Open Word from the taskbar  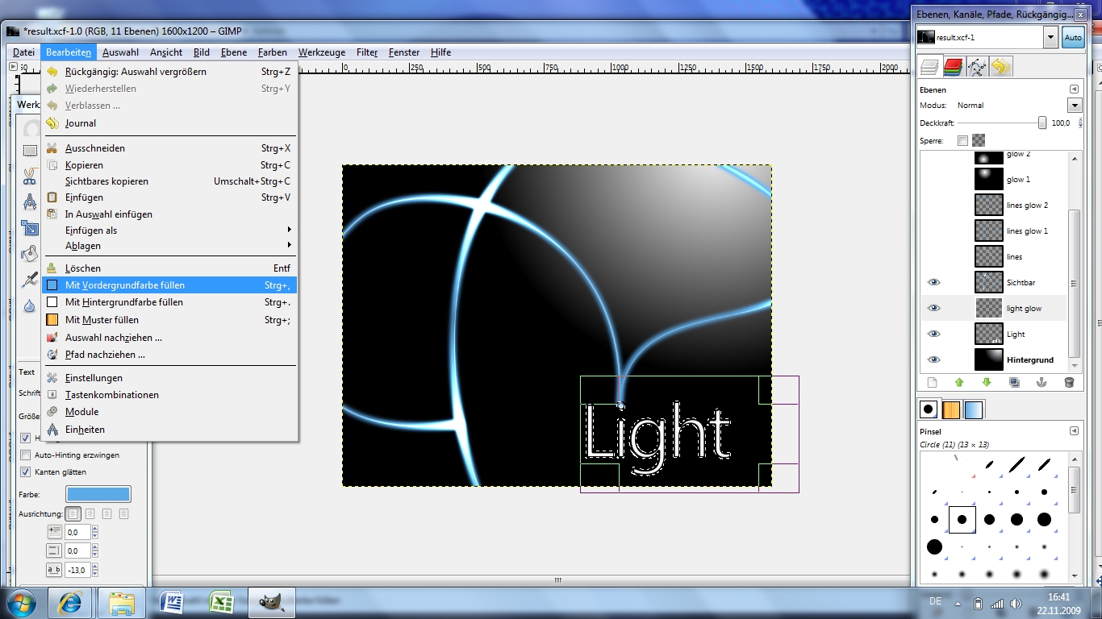(172, 603)
